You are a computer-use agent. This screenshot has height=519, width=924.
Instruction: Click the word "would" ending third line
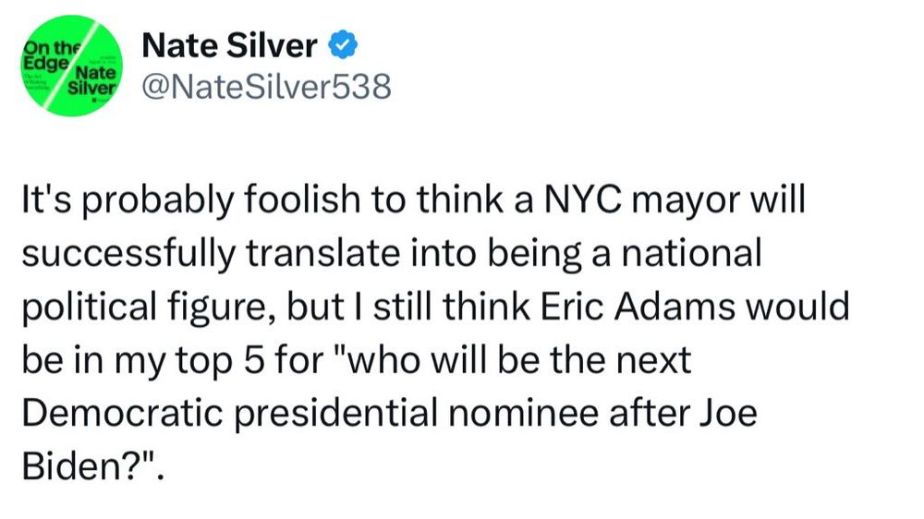click(x=796, y=307)
